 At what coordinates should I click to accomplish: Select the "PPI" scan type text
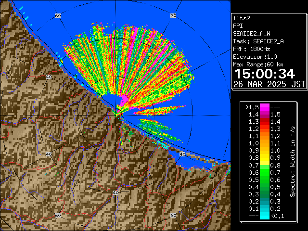coord(238,26)
